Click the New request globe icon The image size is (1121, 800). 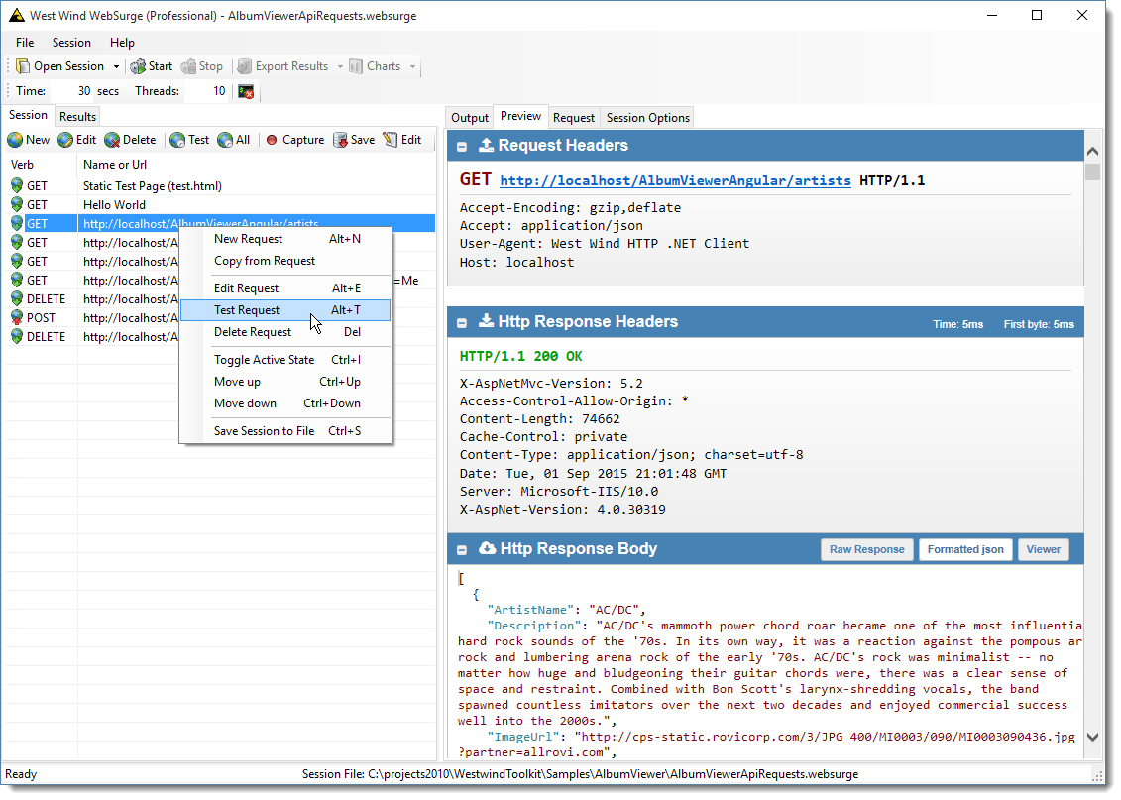[15, 140]
